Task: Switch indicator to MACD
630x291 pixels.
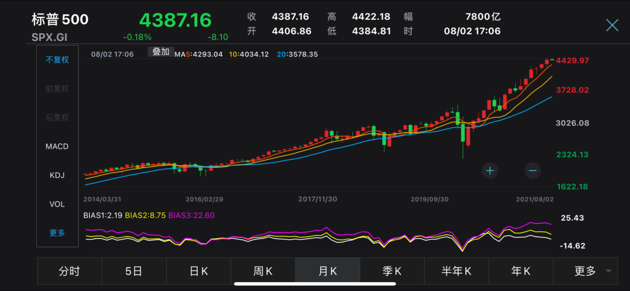Action: click(x=57, y=146)
